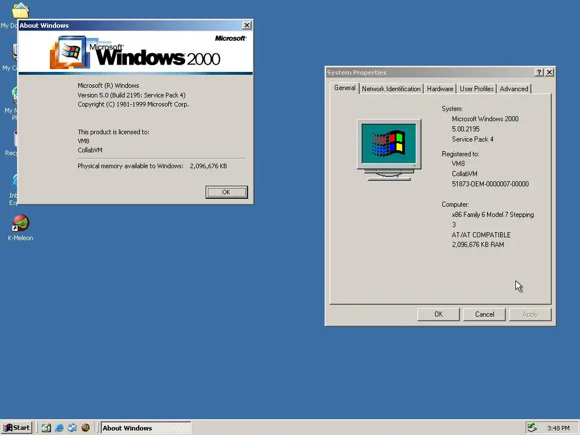This screenshot has height=435, width=580.
Task: Click OK in System Properties
Action: [438, 314]
